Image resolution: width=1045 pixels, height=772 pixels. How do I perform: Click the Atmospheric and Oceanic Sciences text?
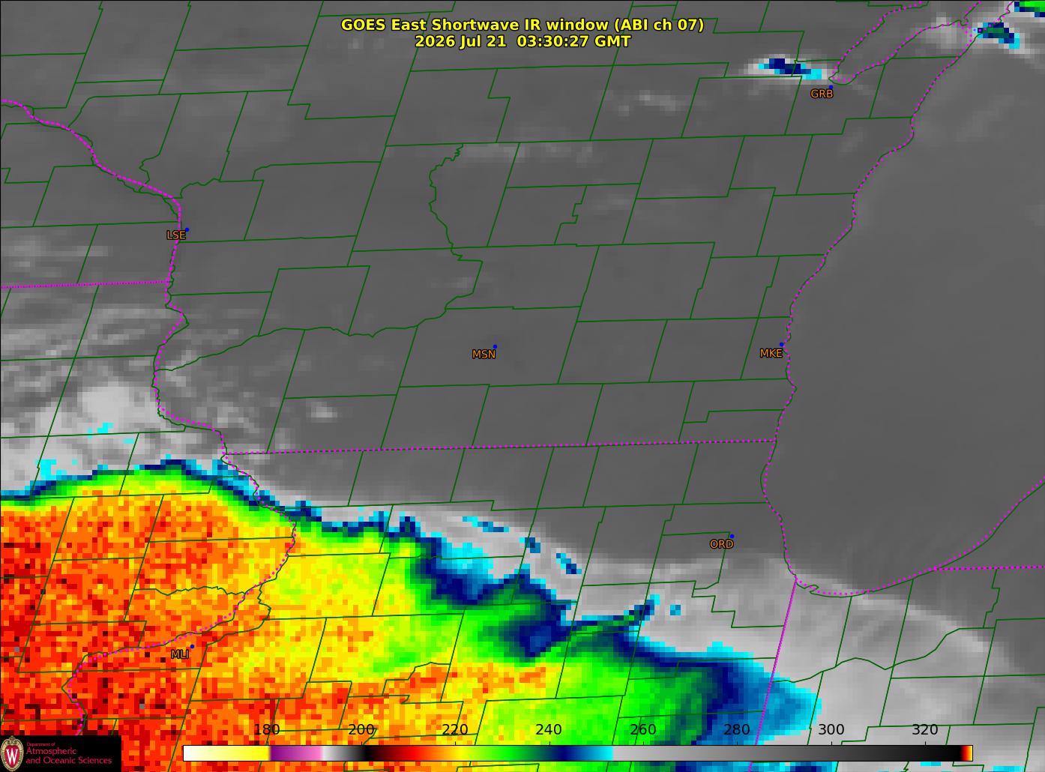click(x=69, y=756)
